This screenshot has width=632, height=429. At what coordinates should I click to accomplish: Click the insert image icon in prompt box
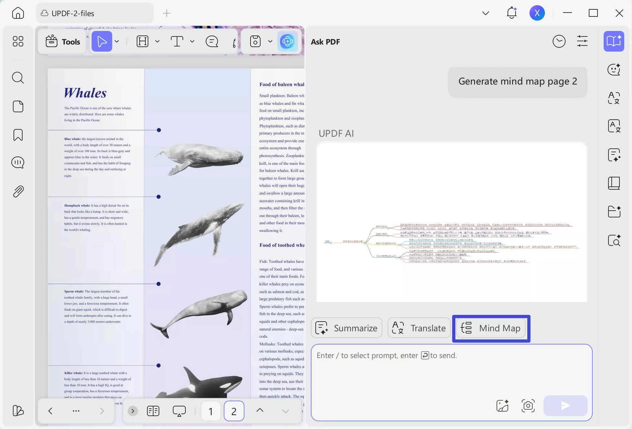[503, 406]
